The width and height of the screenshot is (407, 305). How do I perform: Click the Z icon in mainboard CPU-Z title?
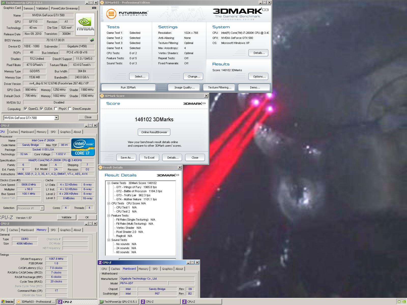[100, 263]
